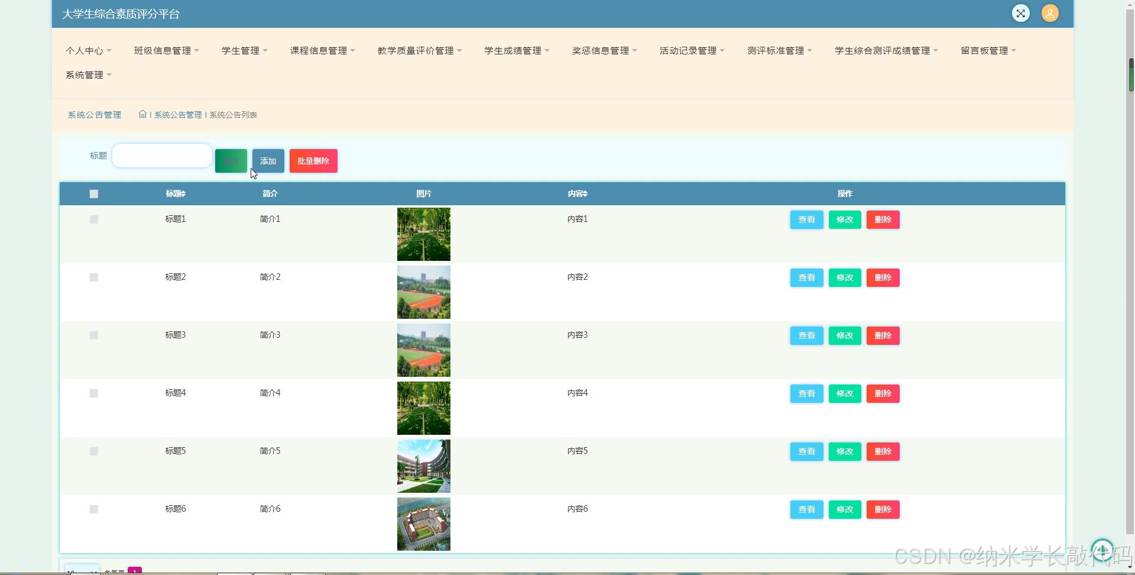
Task: Open the running track image in row 标题2
Action: point(424,292)
